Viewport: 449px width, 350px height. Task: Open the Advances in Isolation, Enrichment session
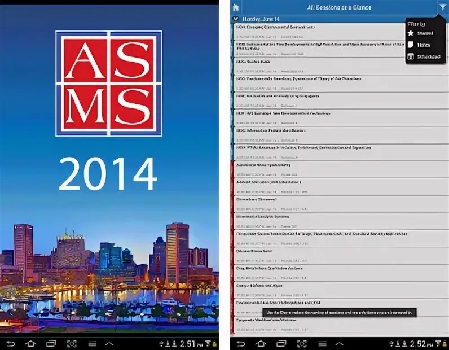(341, 152)
